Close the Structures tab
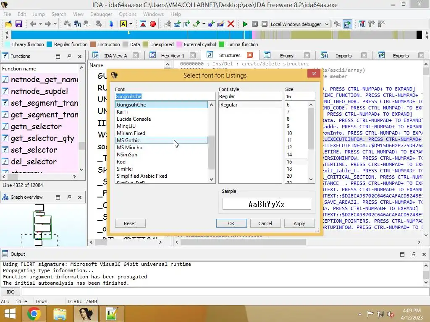This screenshot has width=430, height=322. [x=250, y=55]
